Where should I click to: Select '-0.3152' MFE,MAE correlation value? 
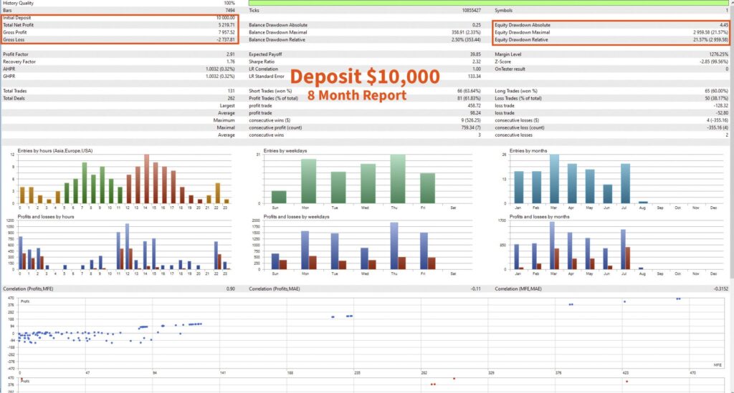coord(721,288)
